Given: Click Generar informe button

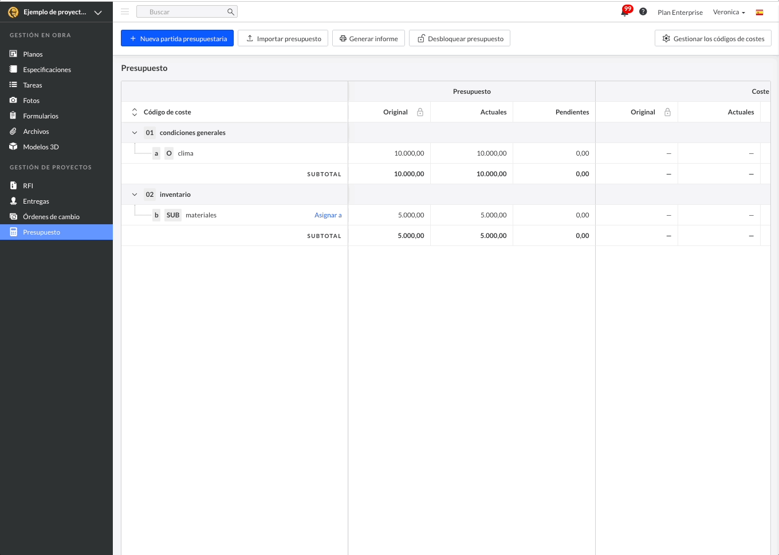Looking at the screenshot, I should tap(368, 38).
